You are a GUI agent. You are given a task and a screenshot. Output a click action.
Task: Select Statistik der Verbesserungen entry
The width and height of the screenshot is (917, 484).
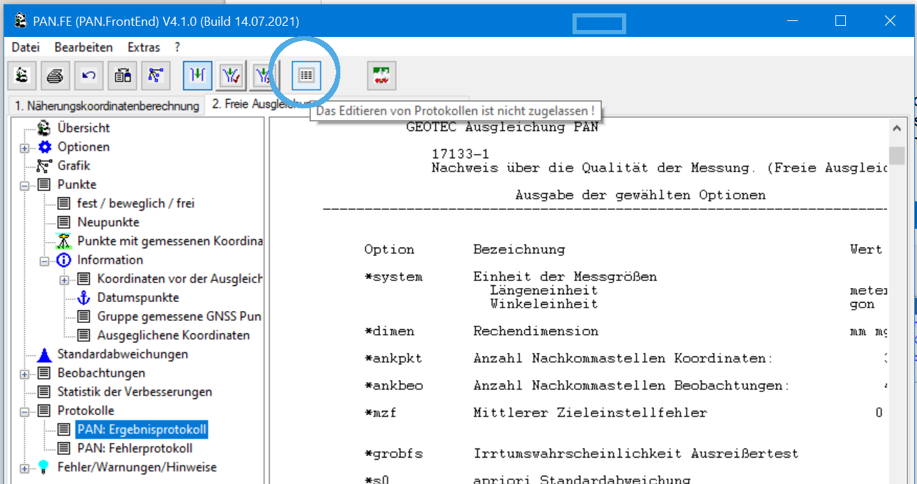click(135, 392)
